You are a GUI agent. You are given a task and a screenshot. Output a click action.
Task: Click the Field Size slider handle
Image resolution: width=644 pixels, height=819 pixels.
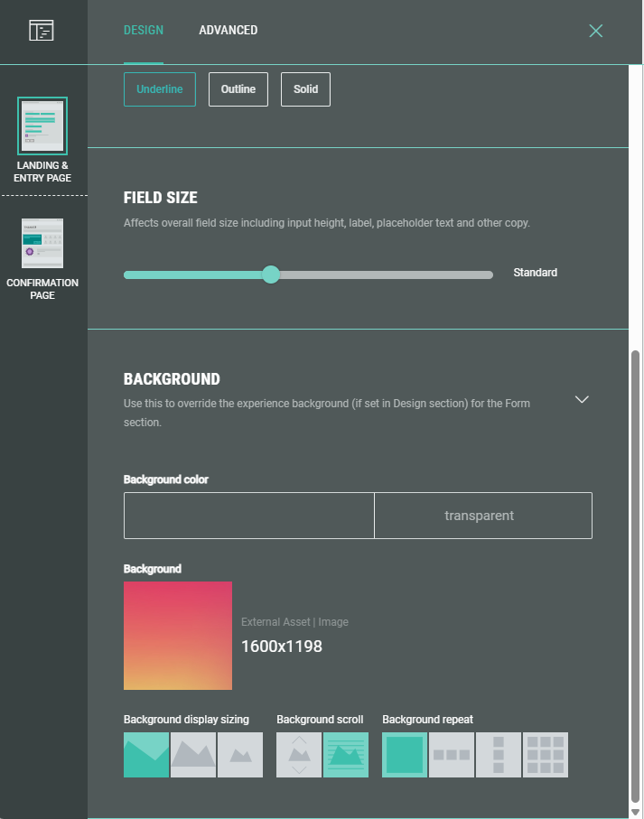click(x=271, y=275)
